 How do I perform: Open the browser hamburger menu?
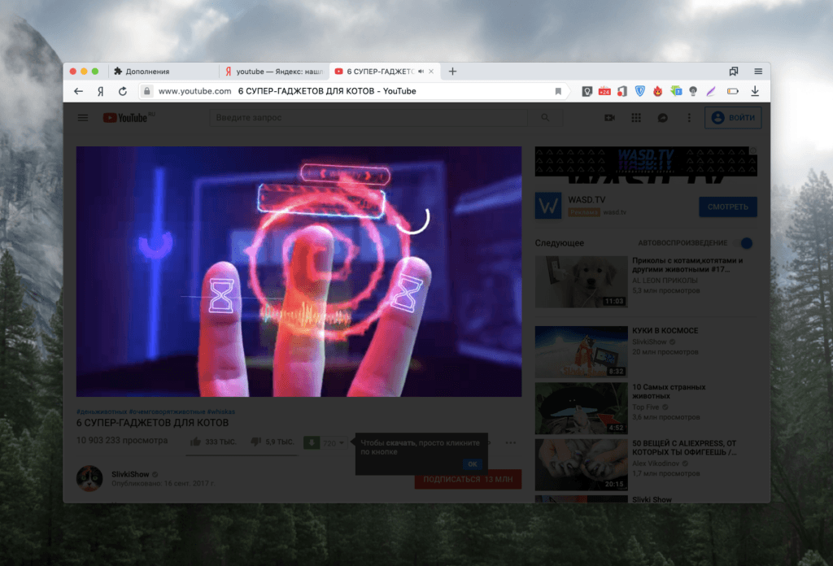[x=758, y=71]
